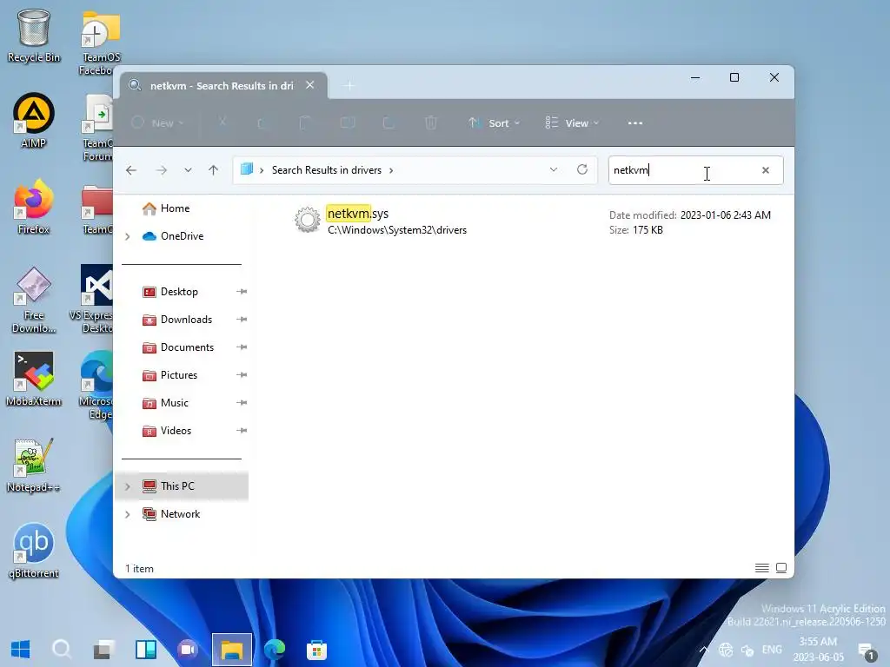Unpin Videos using its pin icon
The width and height of the screenshot is (890, 667).
(x=242, y=431)
